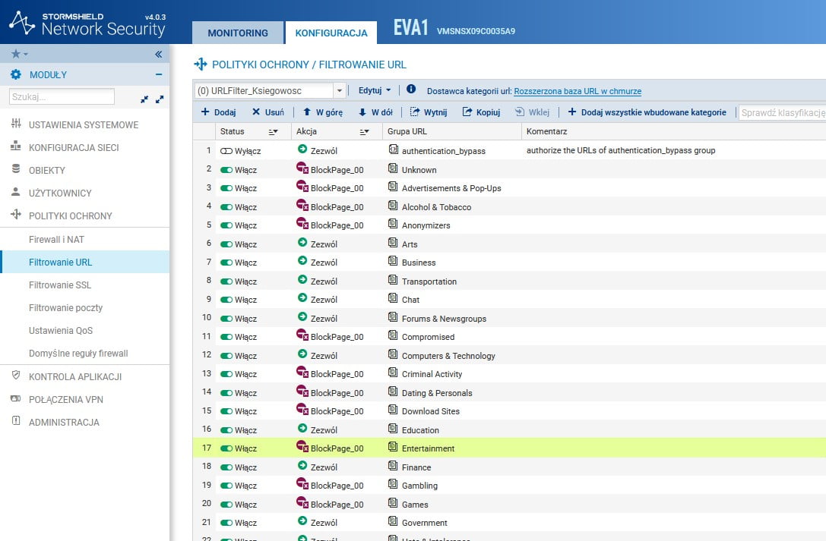Toggle status switch for authentication_bypass rule

coord(226,151)
